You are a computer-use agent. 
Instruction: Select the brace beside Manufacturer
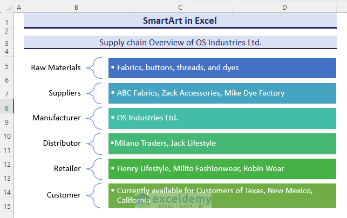click(x=94, y=118)
